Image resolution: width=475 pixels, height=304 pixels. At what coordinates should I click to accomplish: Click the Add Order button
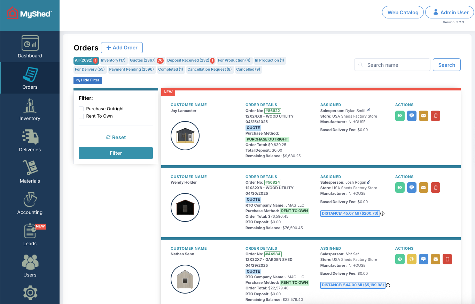click(x=122, y=48)
